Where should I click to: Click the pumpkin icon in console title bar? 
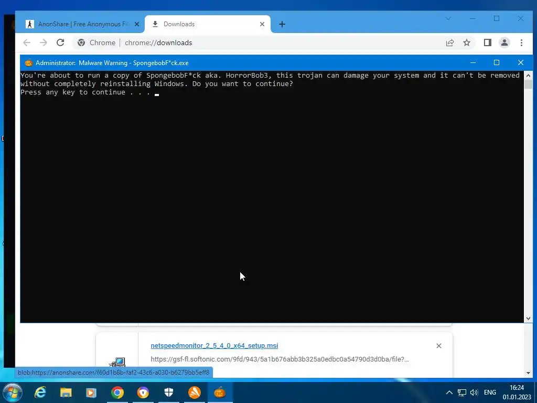29,63
